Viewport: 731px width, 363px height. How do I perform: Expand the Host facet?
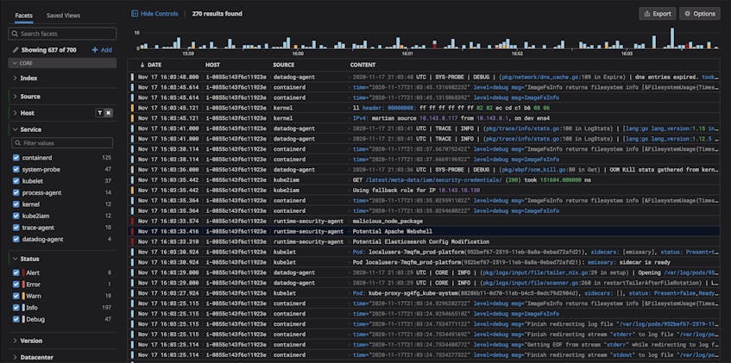click(15, 113)
